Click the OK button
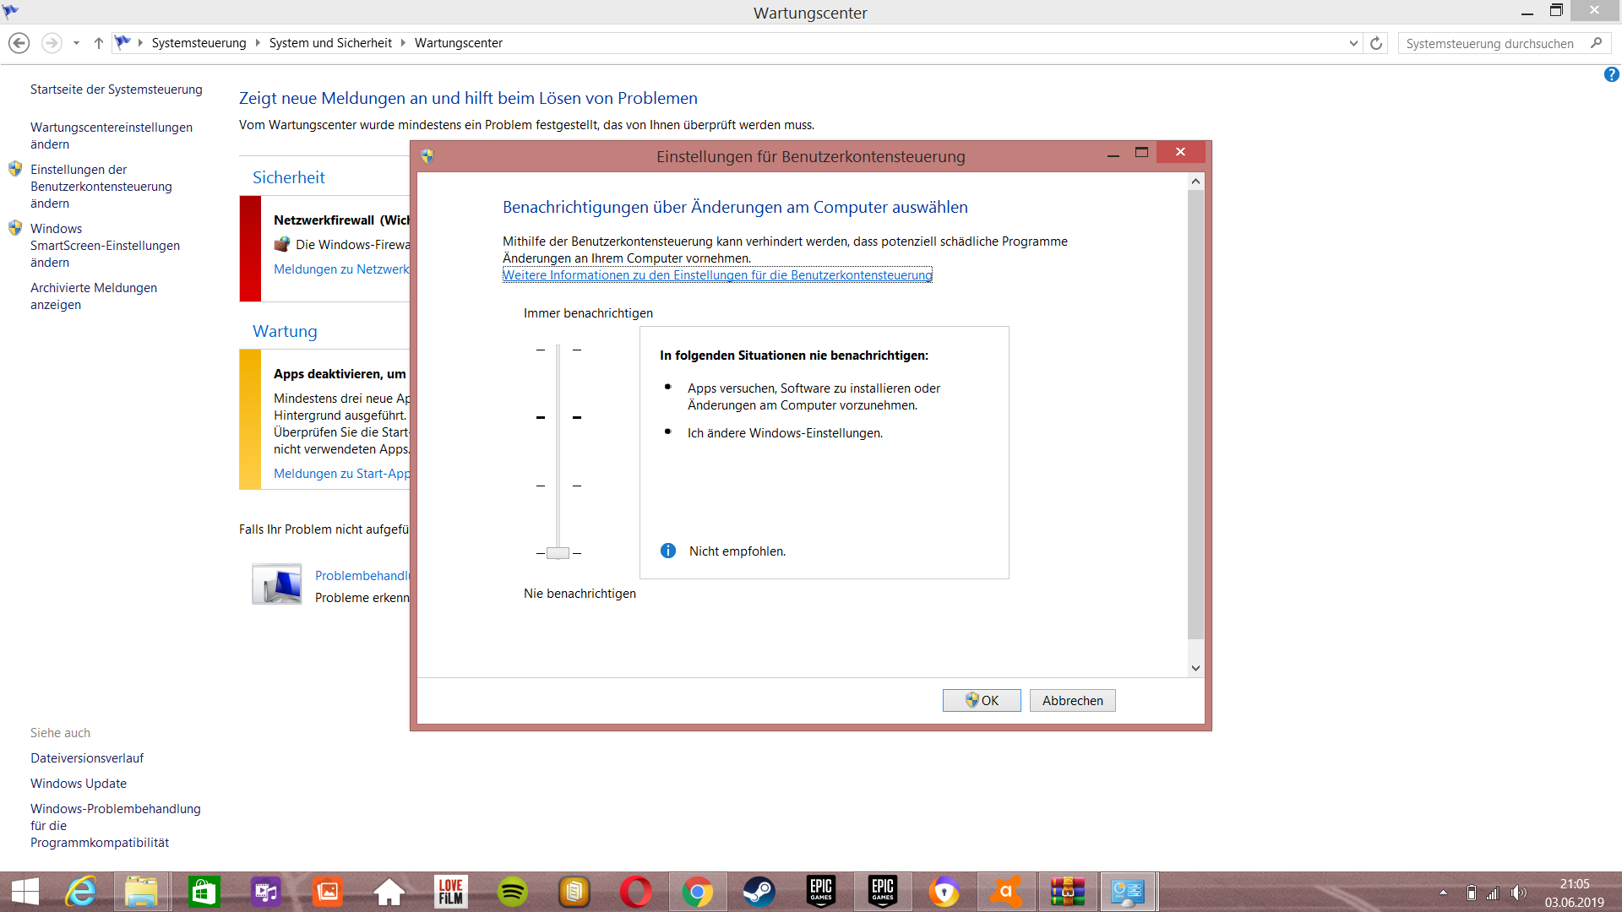 [982, 700]
